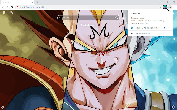The image size is (177, 110).
Task: Bookmark this tab with the star icon
Action: [160, 7]
